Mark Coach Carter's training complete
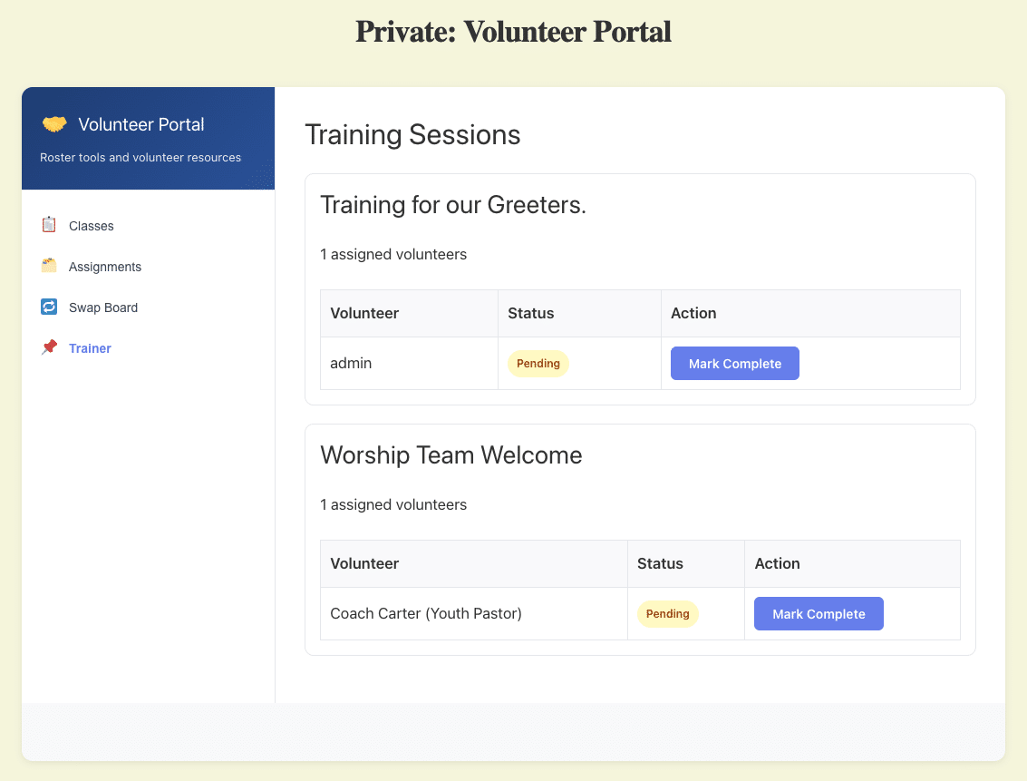This screenshot has width=1027, height=781. point(818,614)
